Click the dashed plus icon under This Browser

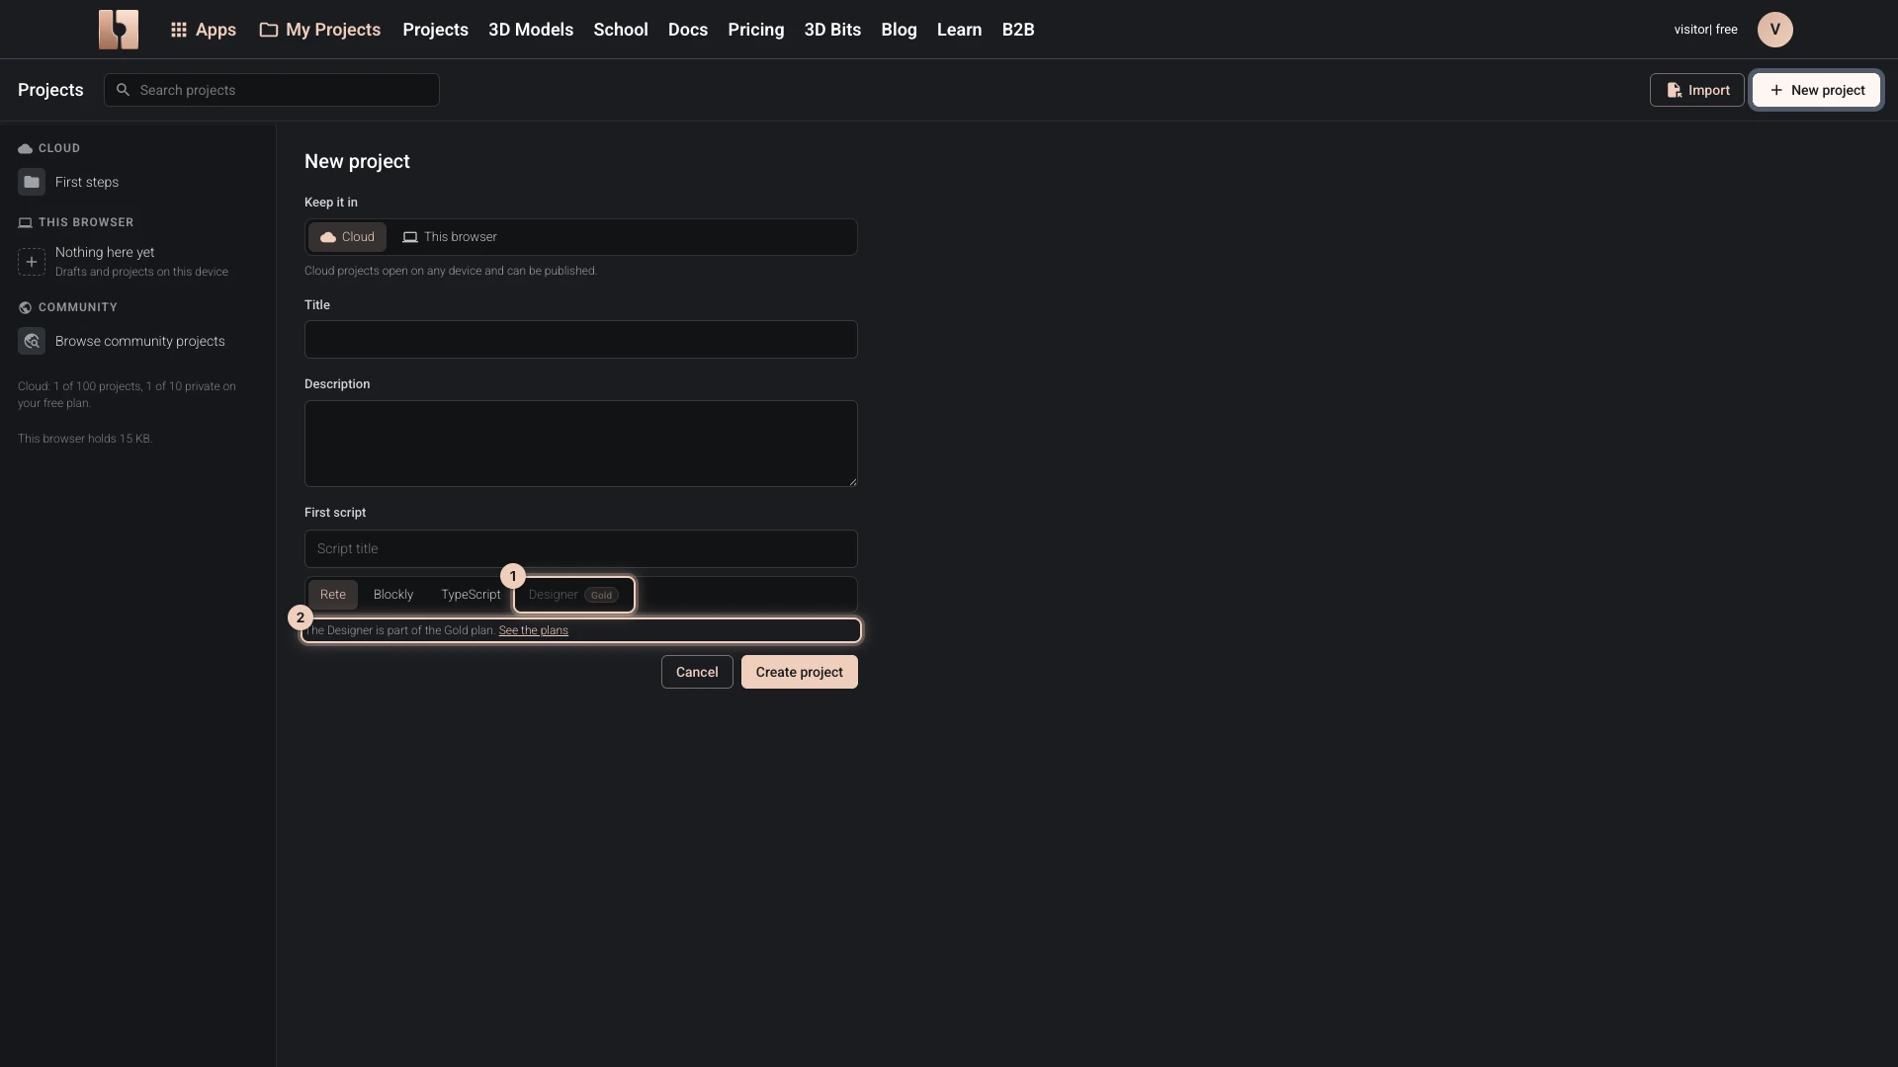click(32, 262)
